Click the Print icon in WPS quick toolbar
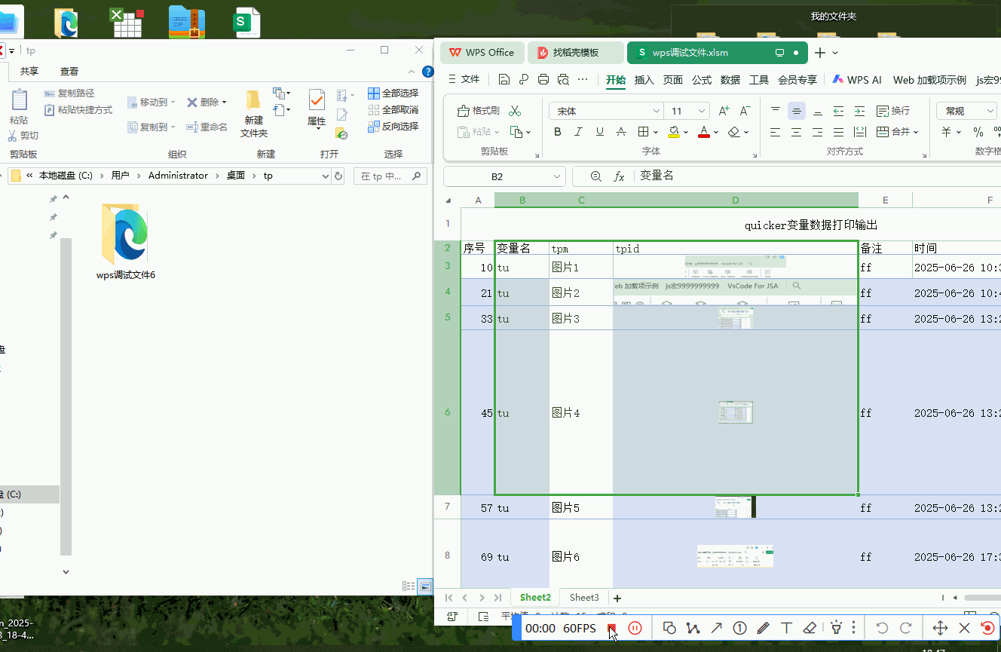 (x=543, y=79)
